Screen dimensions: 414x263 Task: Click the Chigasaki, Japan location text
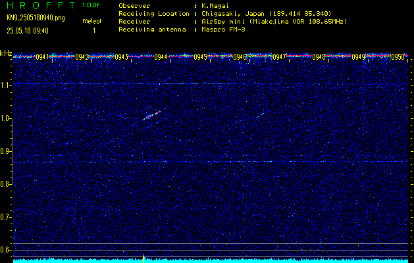click(x=267, y=13)
